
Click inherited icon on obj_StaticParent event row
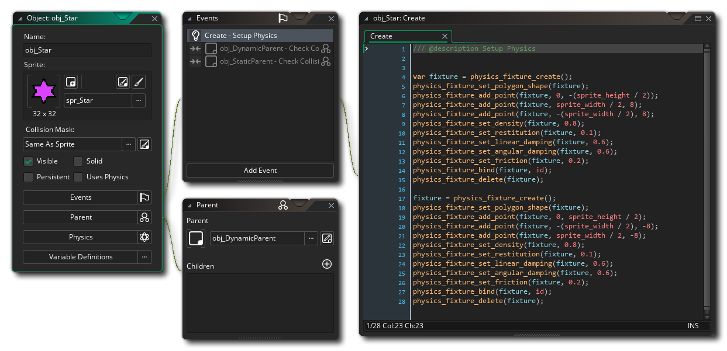[326, 61]
